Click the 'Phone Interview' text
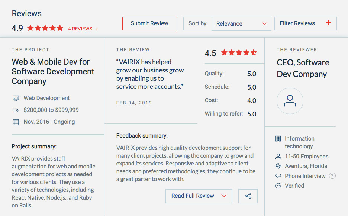The height and width of the screenshot is (216, 348). (x=305, y=176)
